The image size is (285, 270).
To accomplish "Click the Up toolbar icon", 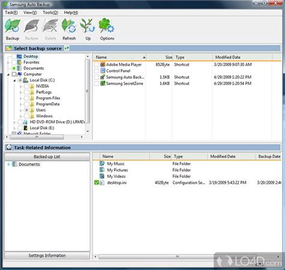I will [88, 26].
